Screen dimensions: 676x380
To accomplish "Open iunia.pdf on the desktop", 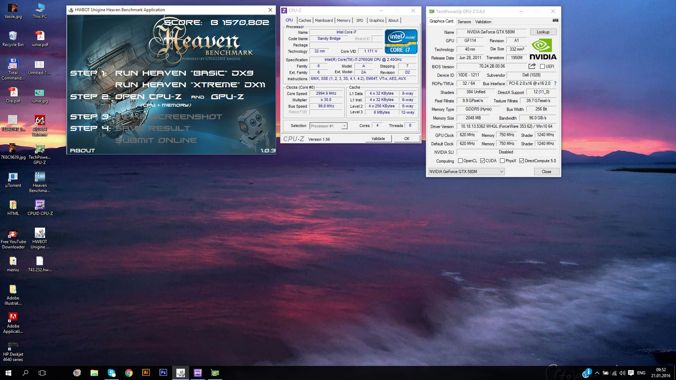I will [x=40, y=39].
